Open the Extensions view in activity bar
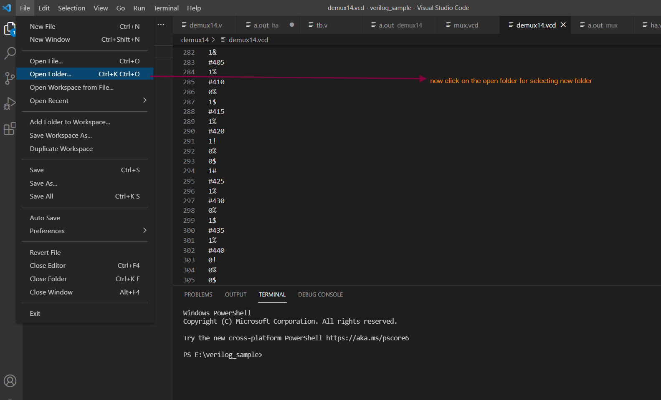The image size is (661, 400). pyautogui.click(x=10, y=128)
